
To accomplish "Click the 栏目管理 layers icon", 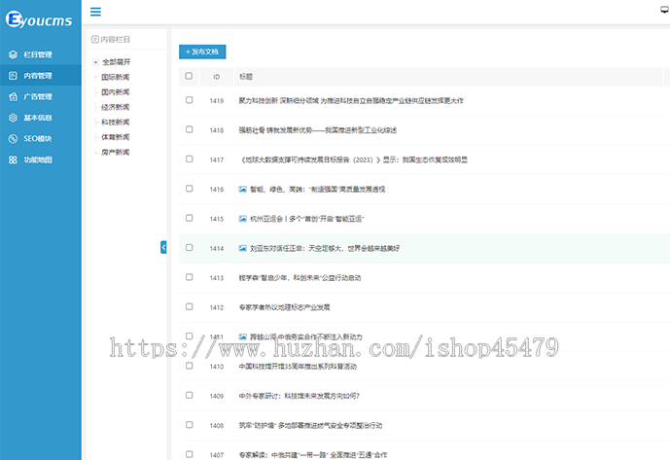I will click(x=13, y=54).
